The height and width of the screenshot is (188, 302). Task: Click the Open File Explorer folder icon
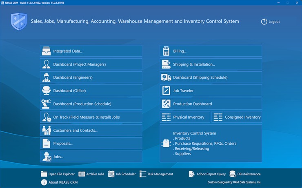(44, 174)
